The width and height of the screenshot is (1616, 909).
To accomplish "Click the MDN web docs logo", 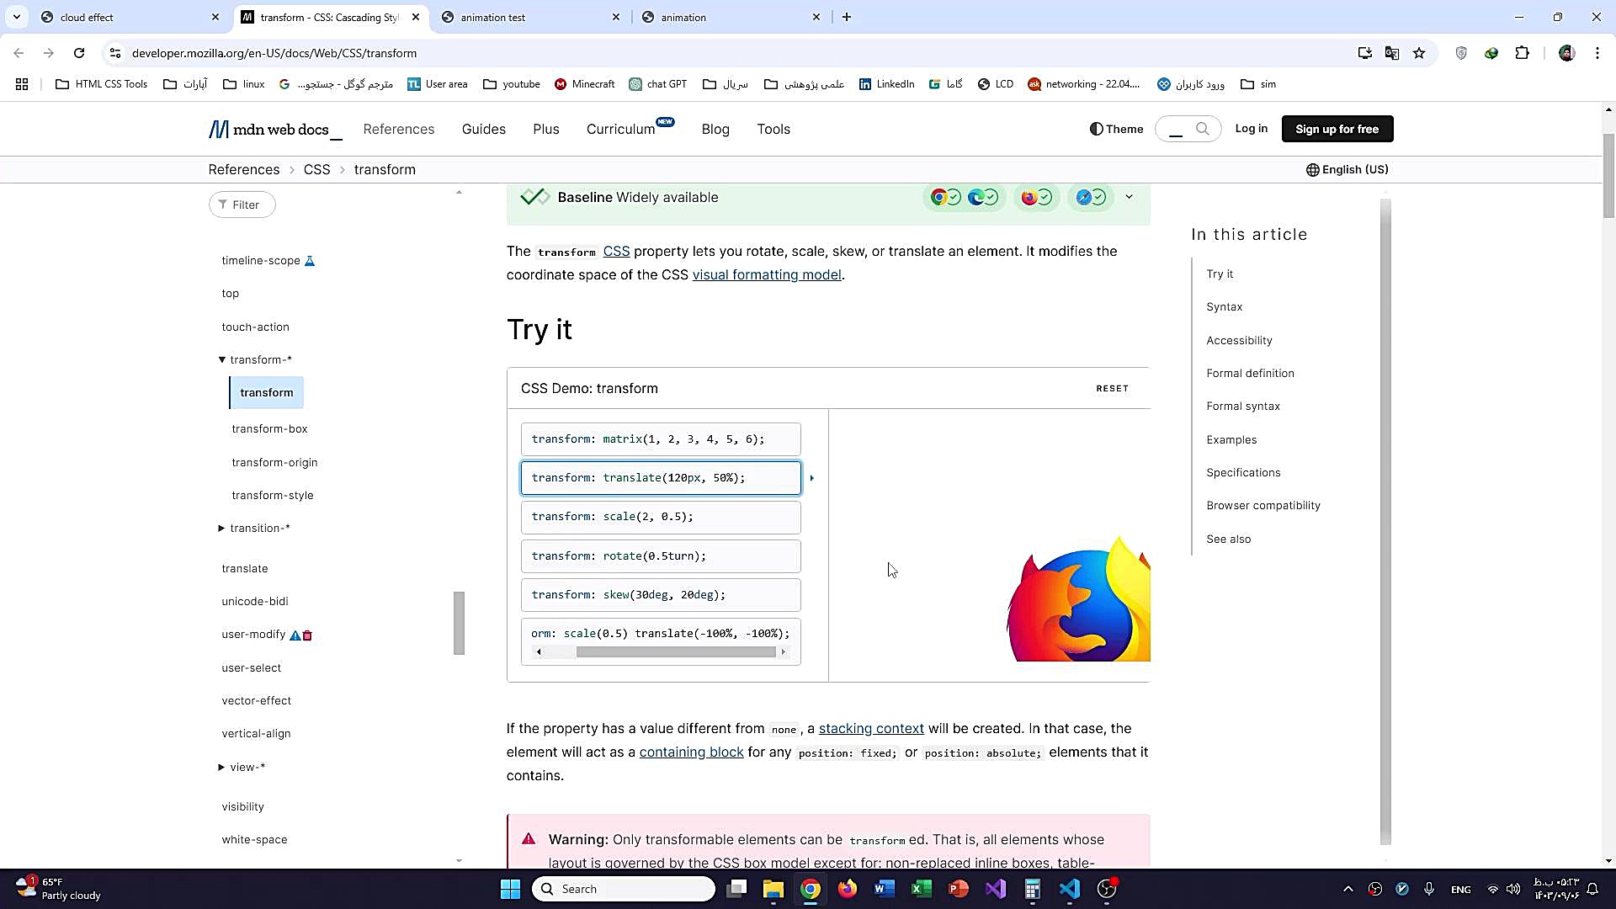I will tap(275, 130).
